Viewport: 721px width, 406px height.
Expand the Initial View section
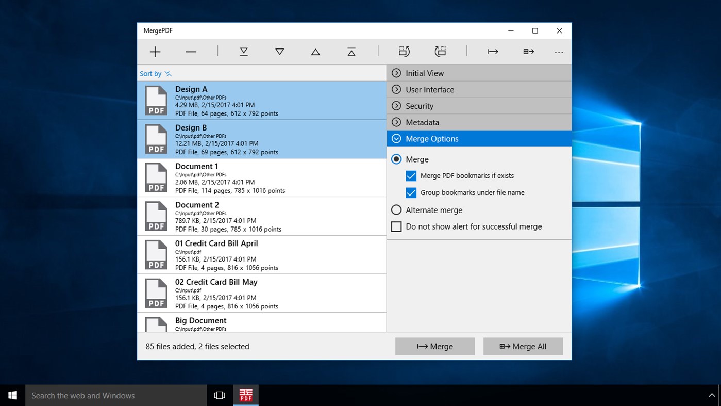[425, 73]
